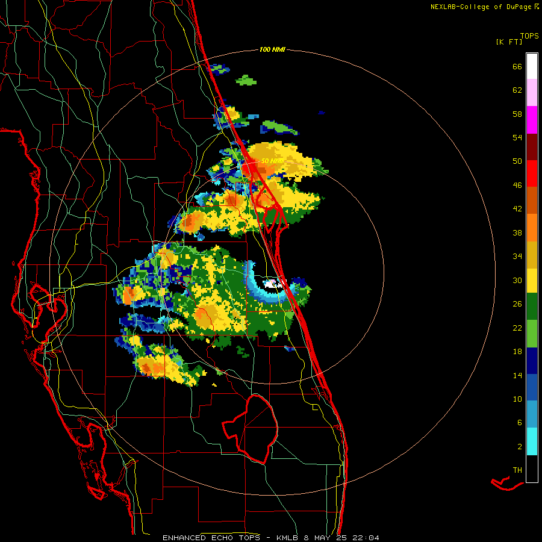This screenshot has height=542, width=542.
Task: Click the 58 legend value
Action: pos(517,114)
